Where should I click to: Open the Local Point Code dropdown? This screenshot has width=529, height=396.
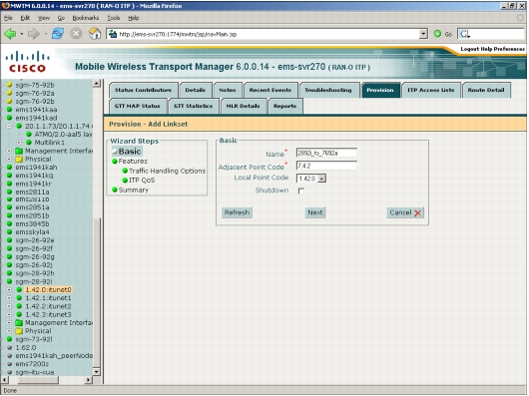pos(321,179)
